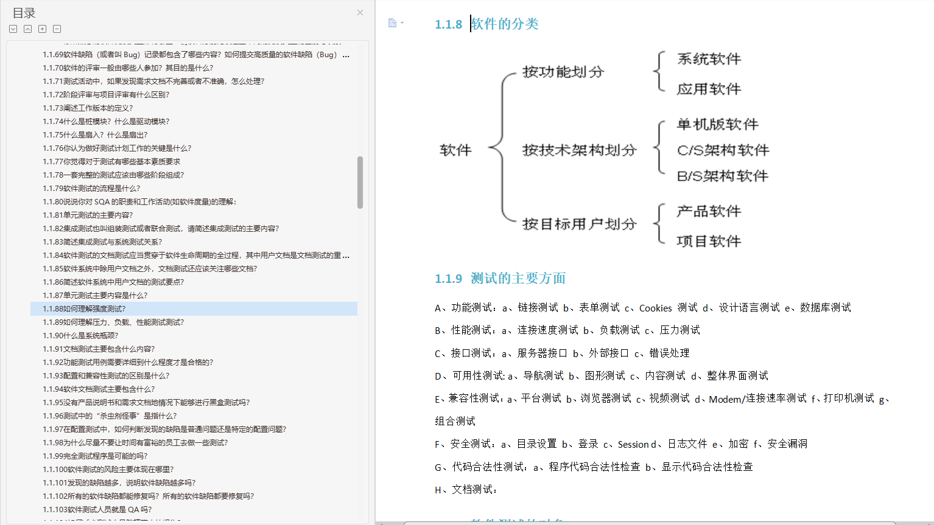This screenshot has width=934, height=525.
Task: Go to 1.1.74什么是桩模块 entry
Action: pyautogui.click(x=106, y=122)
